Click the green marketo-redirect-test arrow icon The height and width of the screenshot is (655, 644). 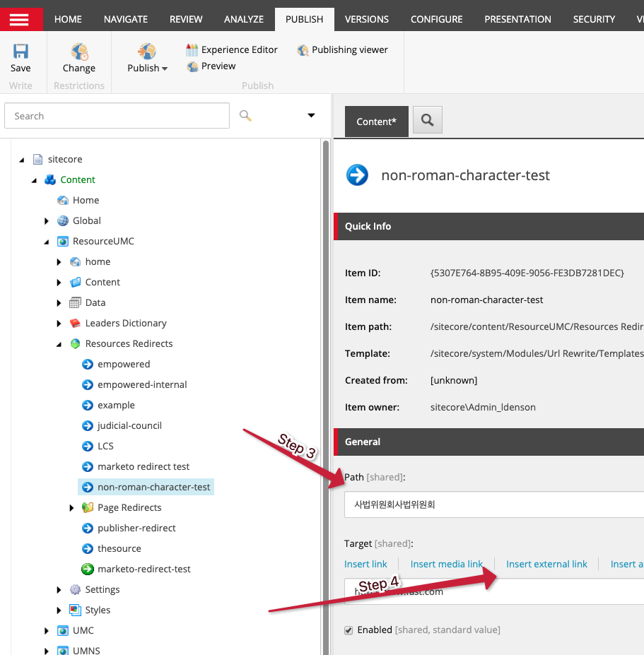pos(88,569)
